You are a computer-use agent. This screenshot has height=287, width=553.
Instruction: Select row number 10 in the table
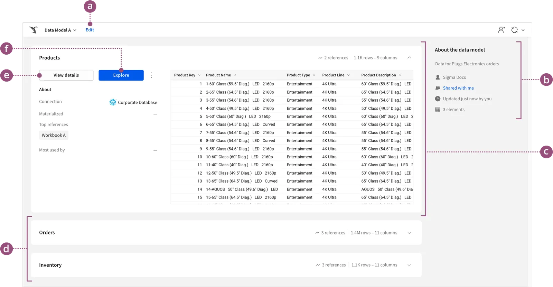pos(200,157)
